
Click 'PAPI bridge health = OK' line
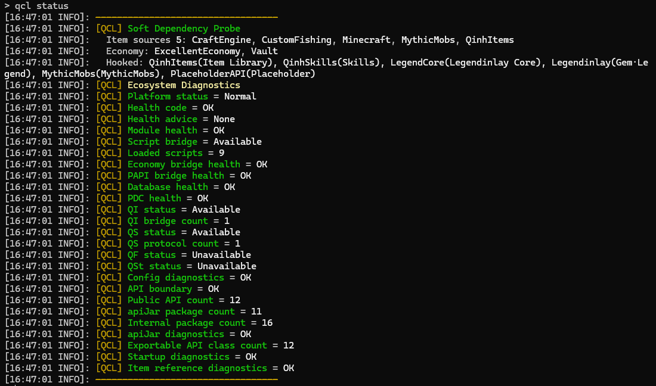click(190, 175)
